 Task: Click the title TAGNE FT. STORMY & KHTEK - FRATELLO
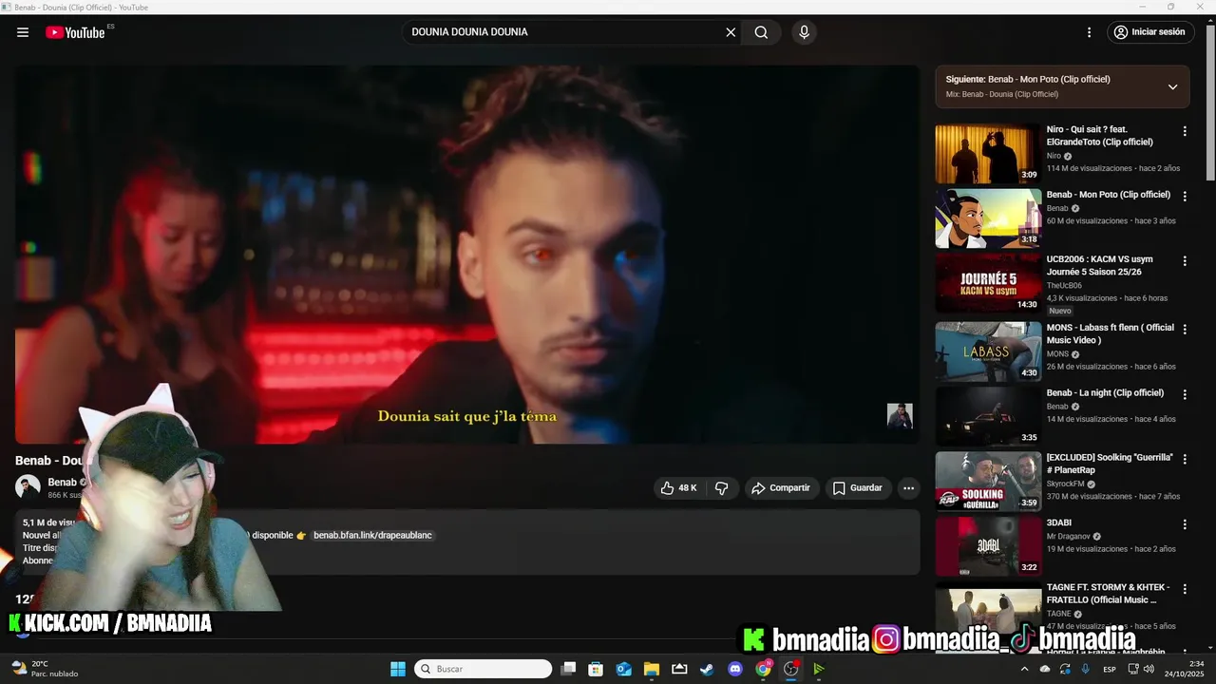click(x=1108, y=594)
